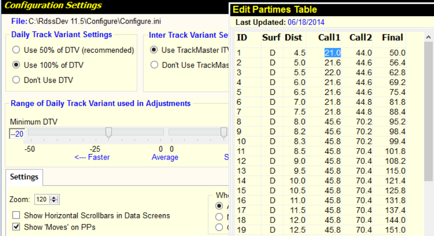This screenshot has height=236, width=434.
Task: Click the second DTV slider thumb
Action: 223,132
